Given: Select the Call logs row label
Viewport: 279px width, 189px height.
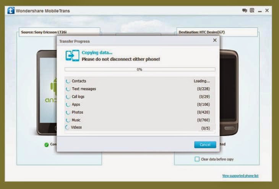Looking at the screenshot, I should (78, 97).
